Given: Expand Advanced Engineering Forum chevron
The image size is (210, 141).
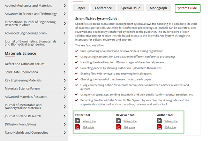Looking at the screenshot, I should pos(65,33).
